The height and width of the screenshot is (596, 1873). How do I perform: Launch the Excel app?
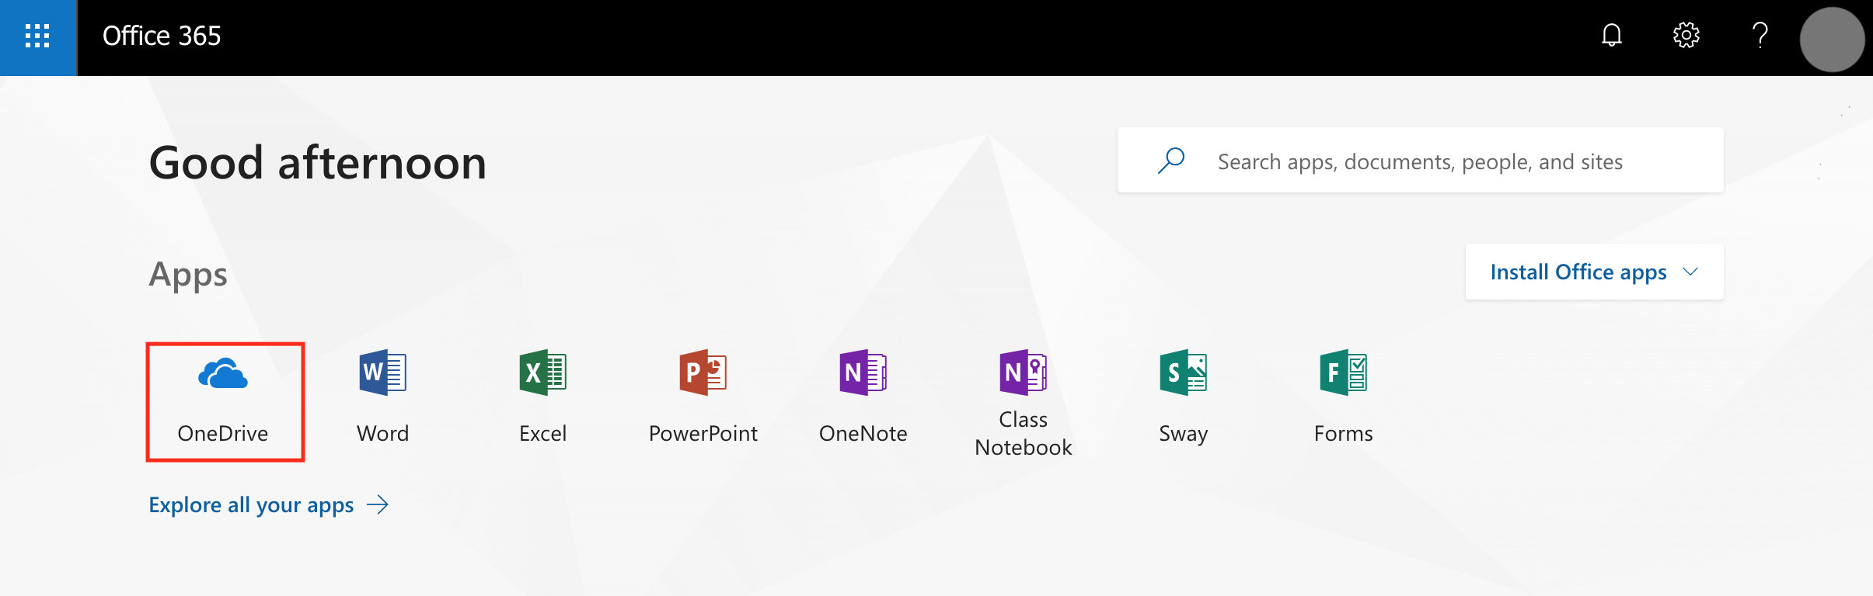tap(543, 398)
